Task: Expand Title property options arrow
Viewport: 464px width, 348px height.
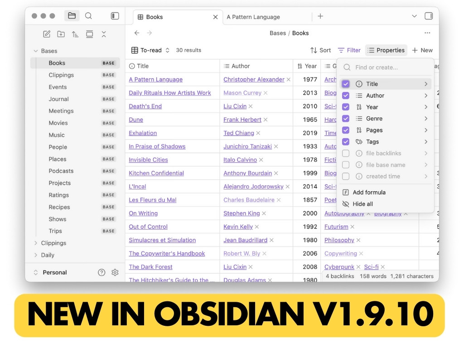Action: click(x=426, y=84)
